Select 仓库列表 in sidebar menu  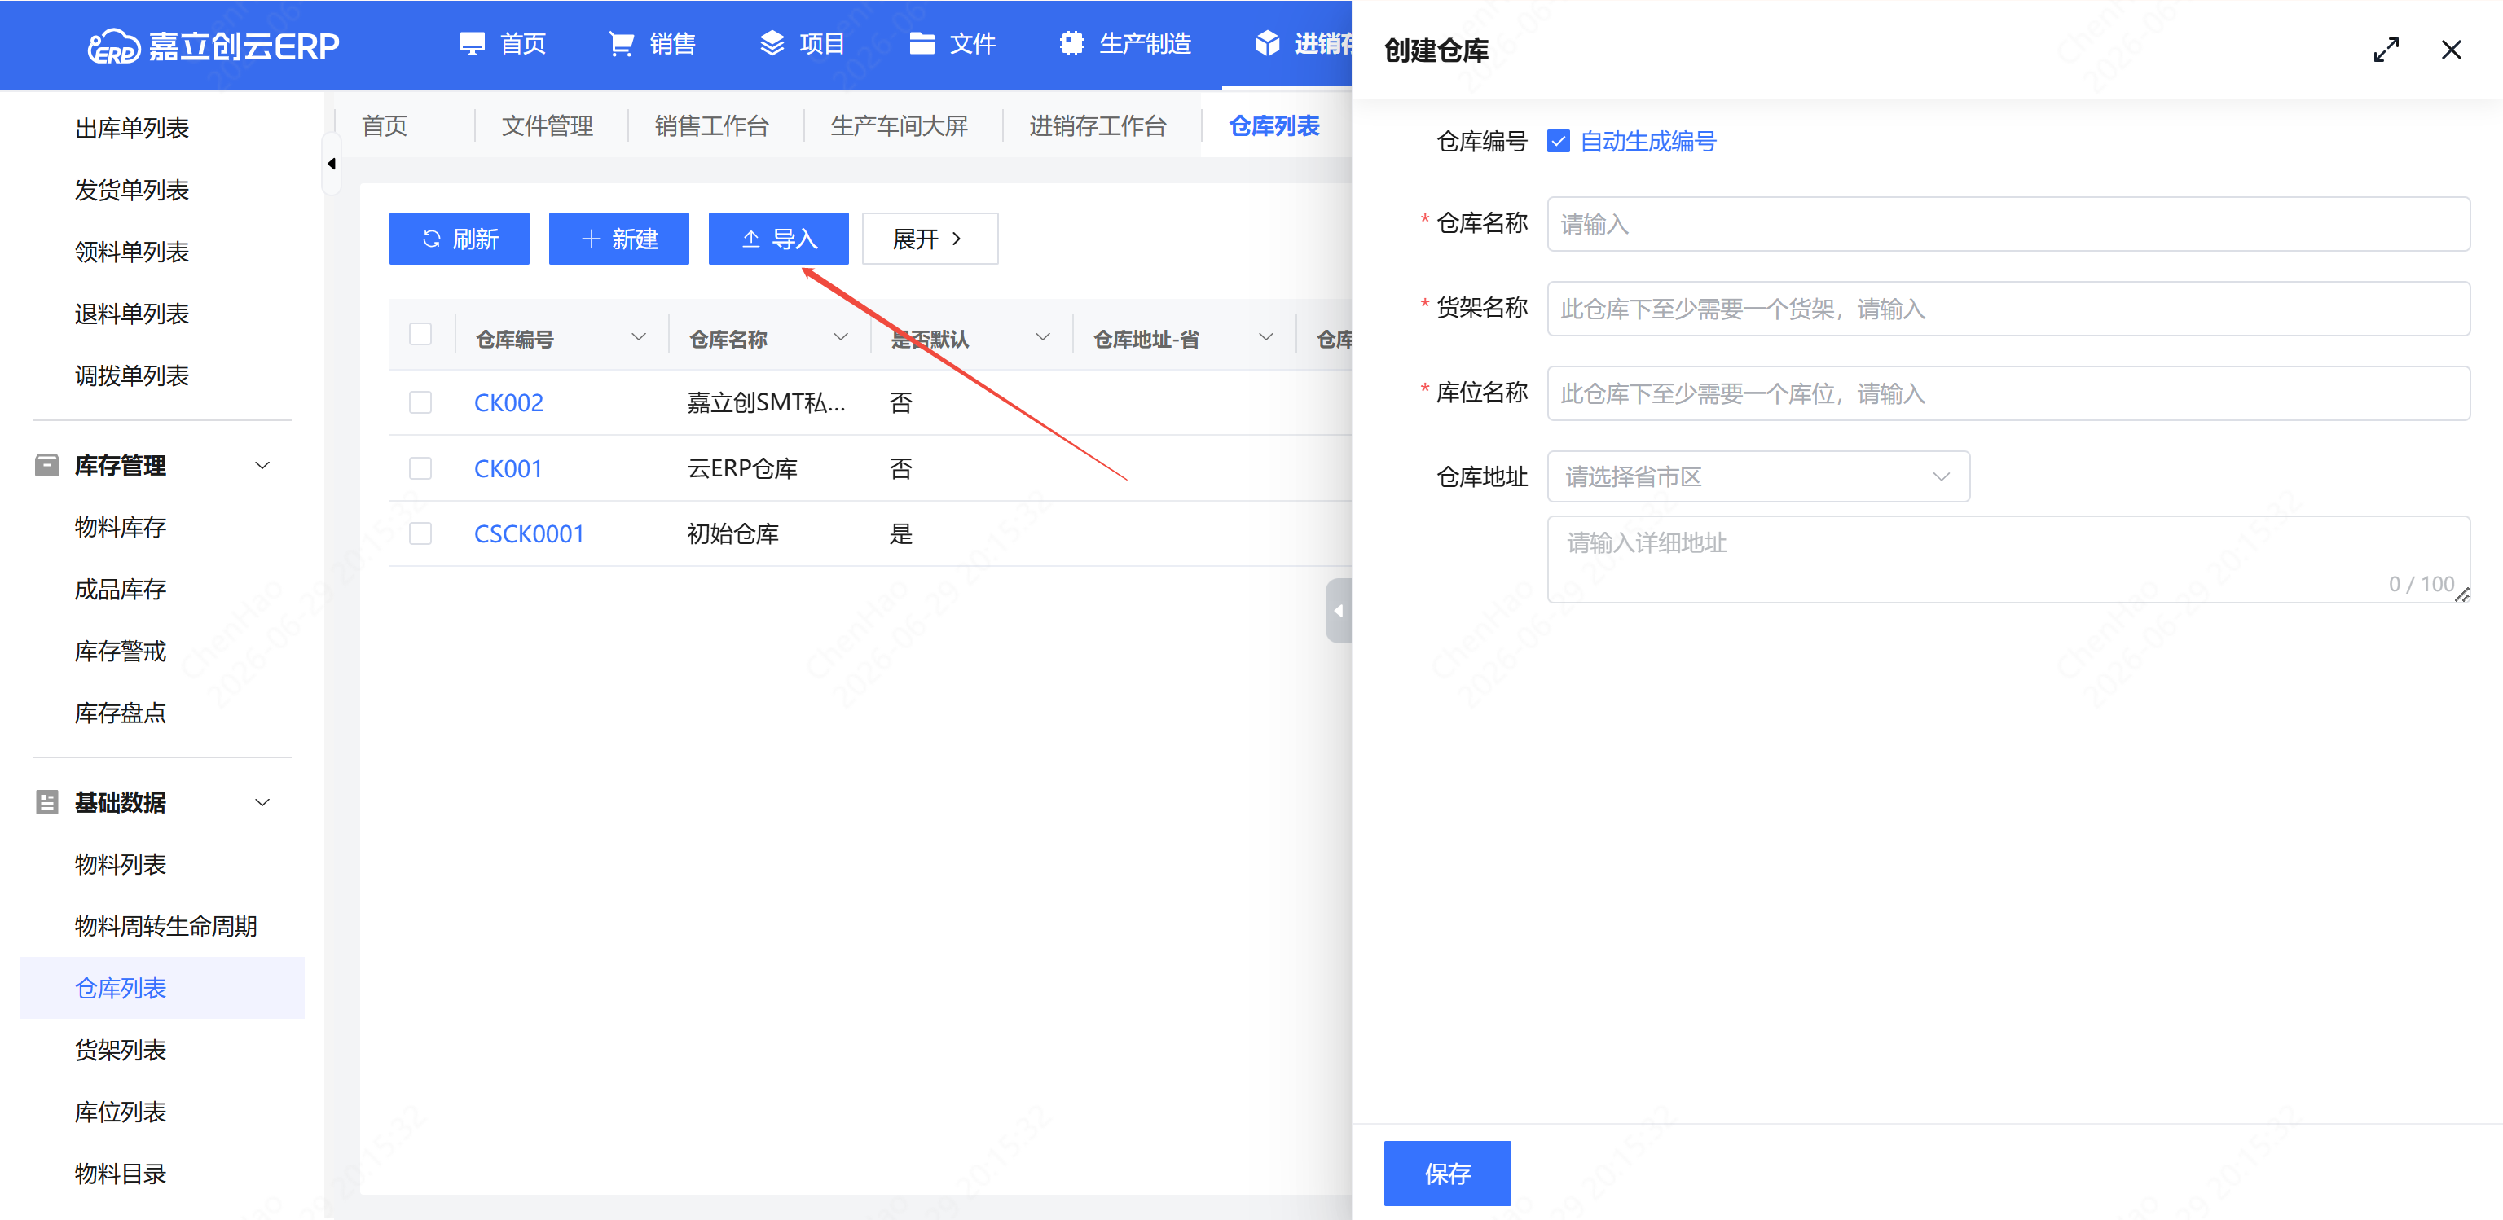click(161, 988)
